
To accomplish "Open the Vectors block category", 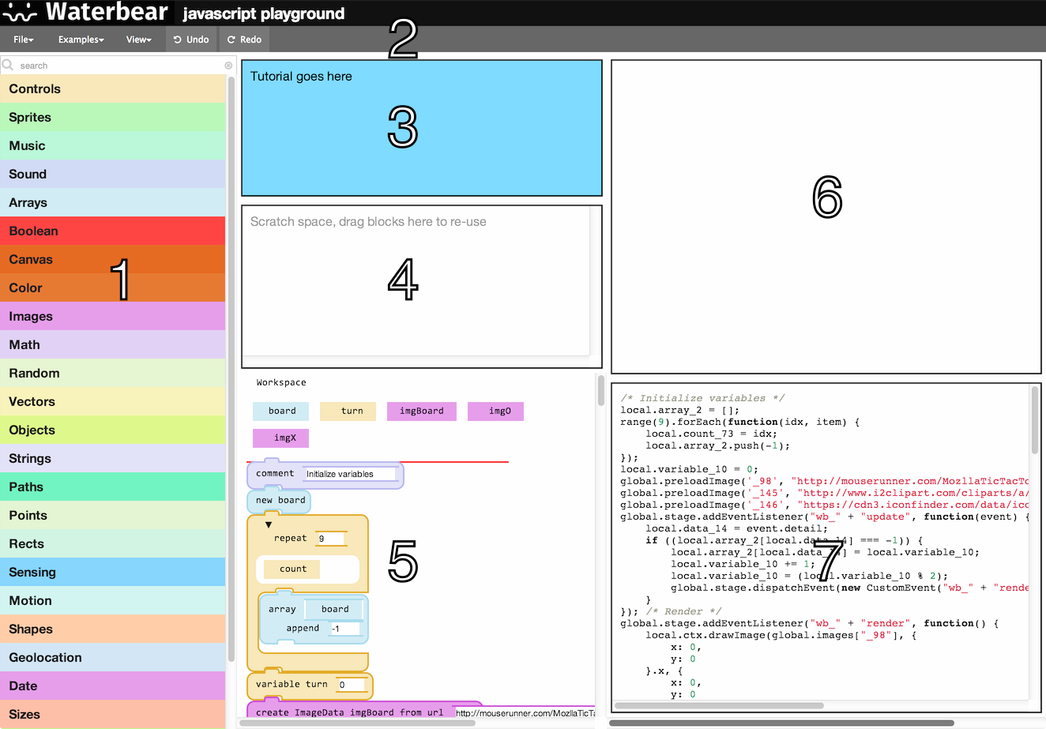I will click(x=113, y=401).
